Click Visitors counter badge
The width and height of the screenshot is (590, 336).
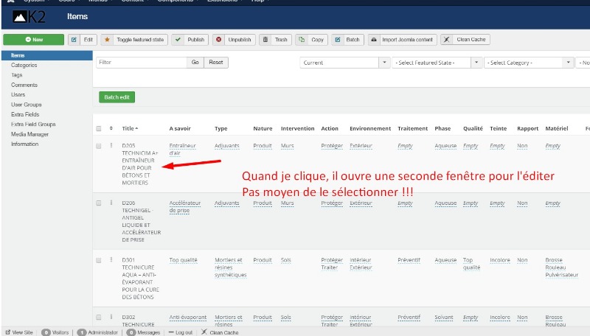coord(46,332)
